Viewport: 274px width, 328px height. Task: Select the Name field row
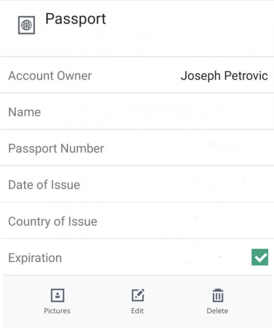(x=137, y=111)
